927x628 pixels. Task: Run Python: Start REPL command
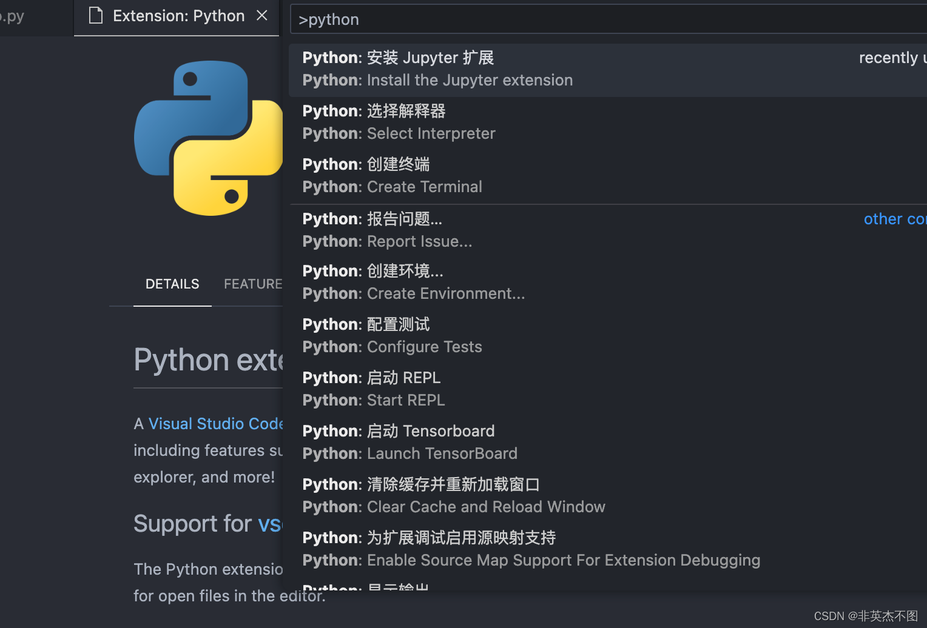click(x=608, y=389)
